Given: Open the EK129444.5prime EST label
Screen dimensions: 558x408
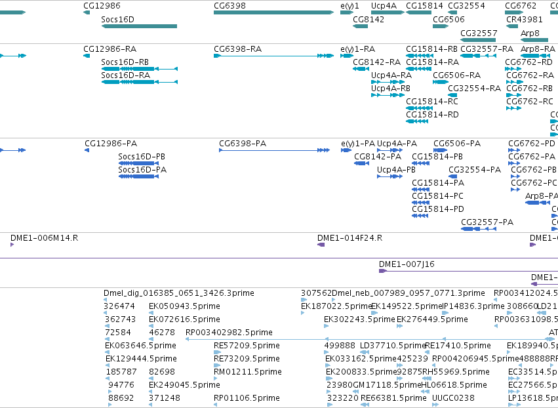Looking at the screenshot, I should (141, 359).
